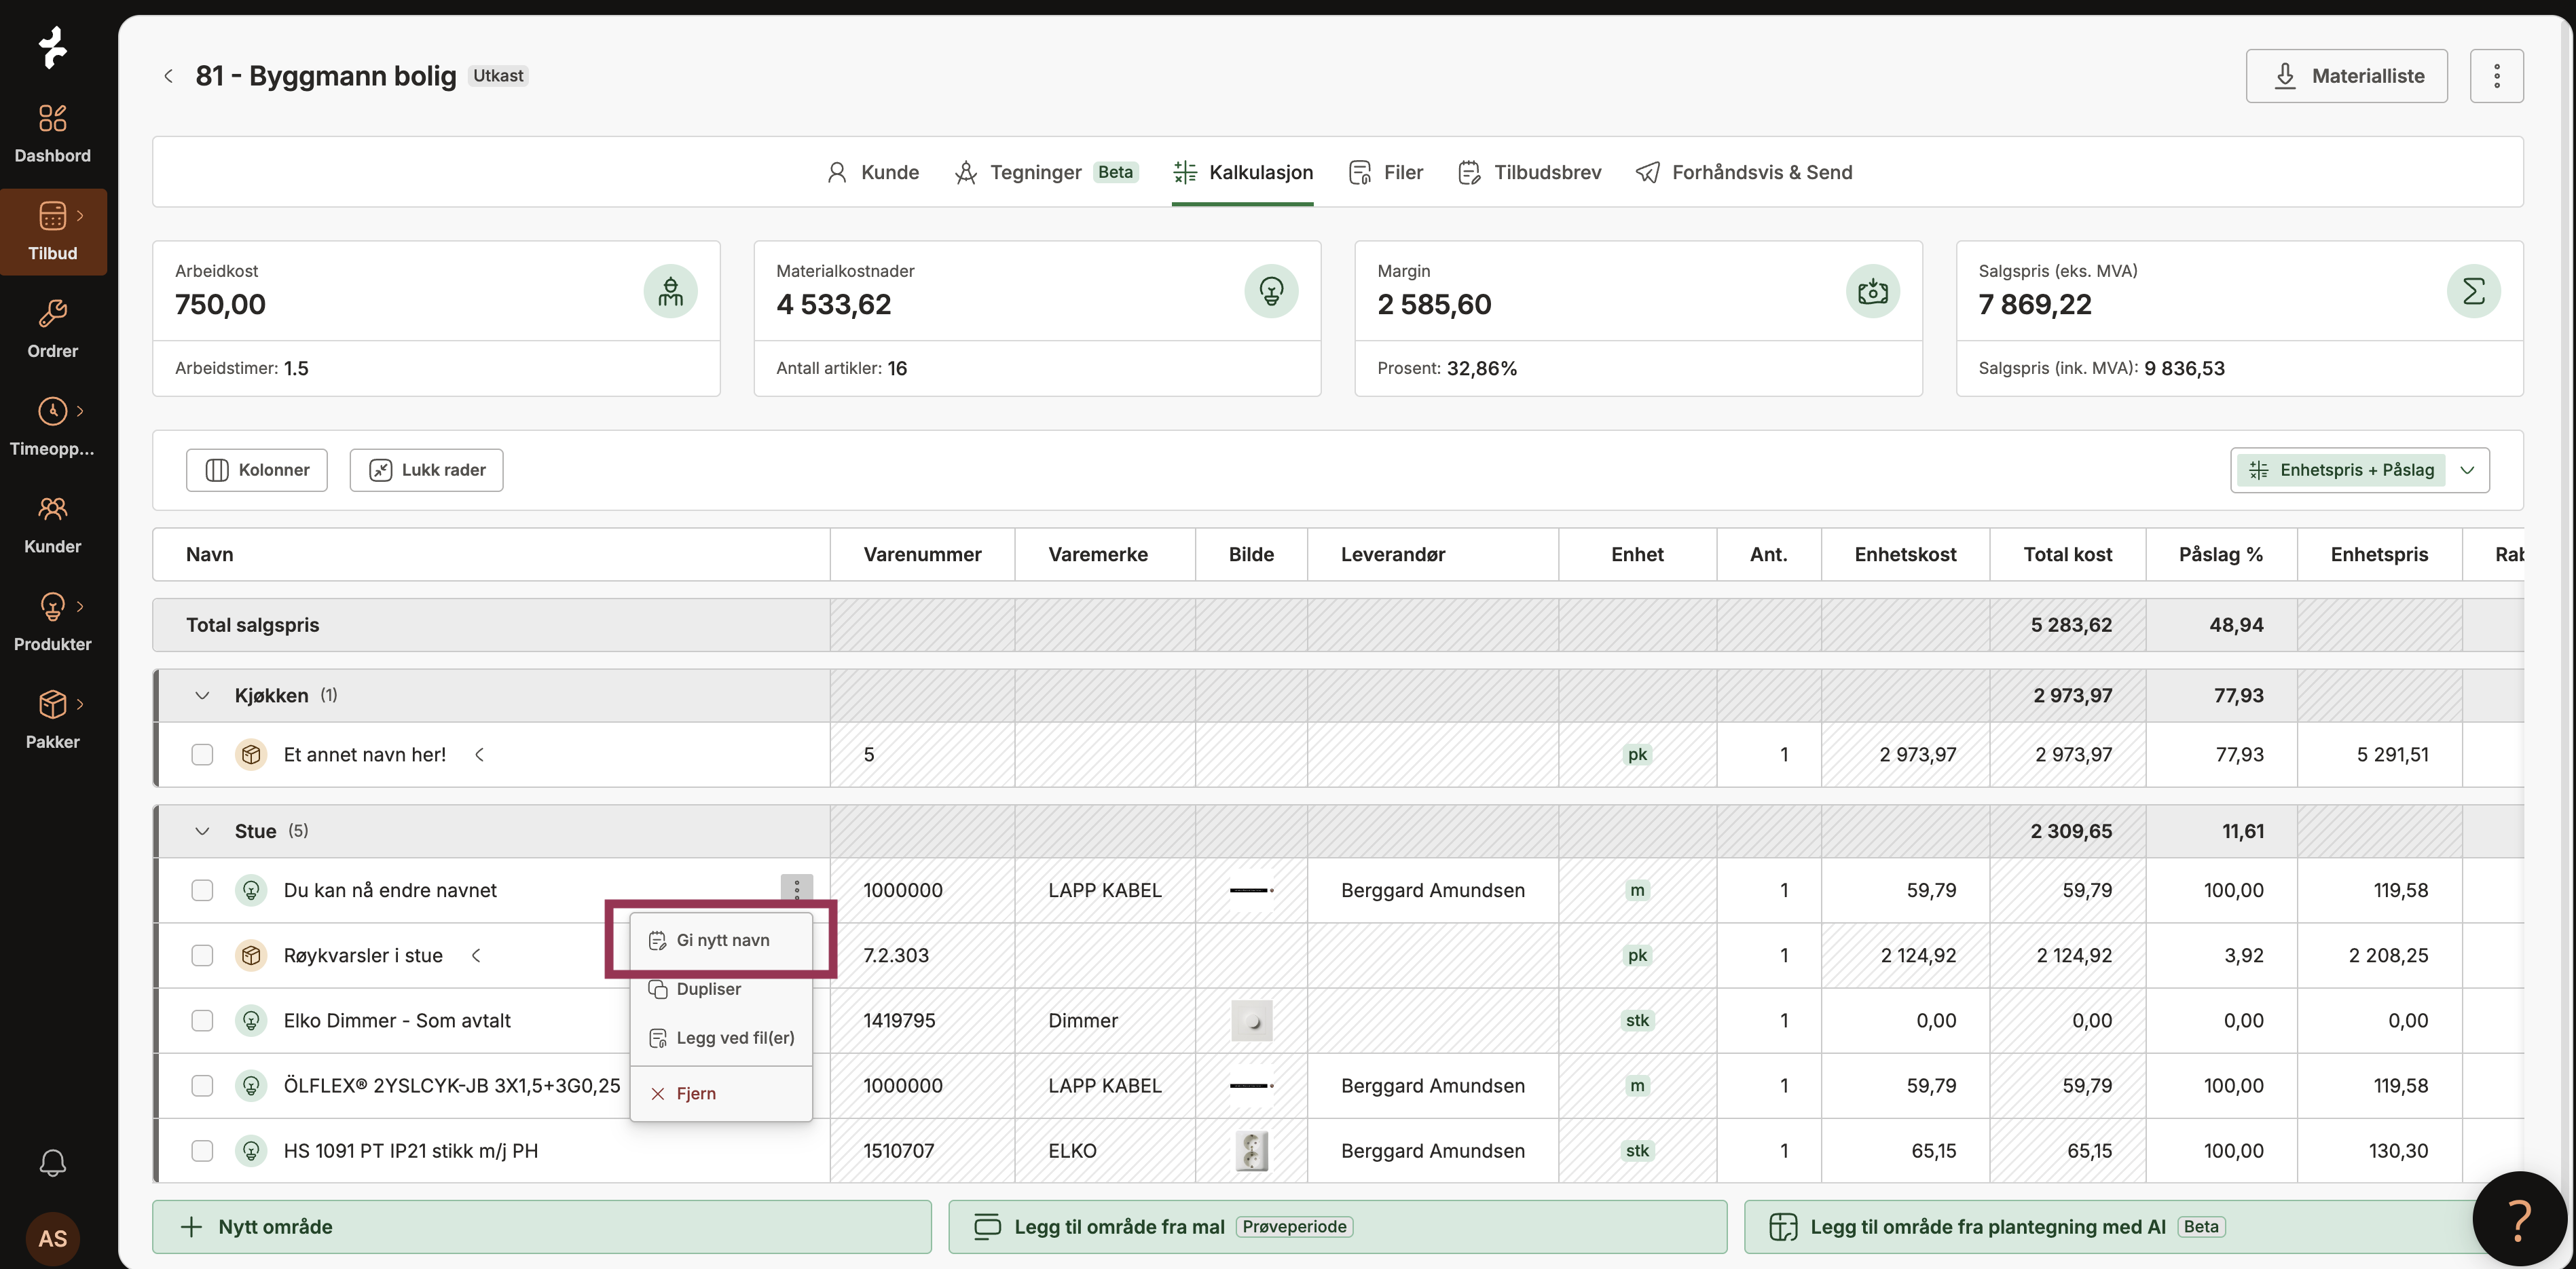Tick checkbox for 'Røykvarsler i stue'
Viewport: 2576px width, 1269px height.
pyautogui.click(x=202, y=955)
